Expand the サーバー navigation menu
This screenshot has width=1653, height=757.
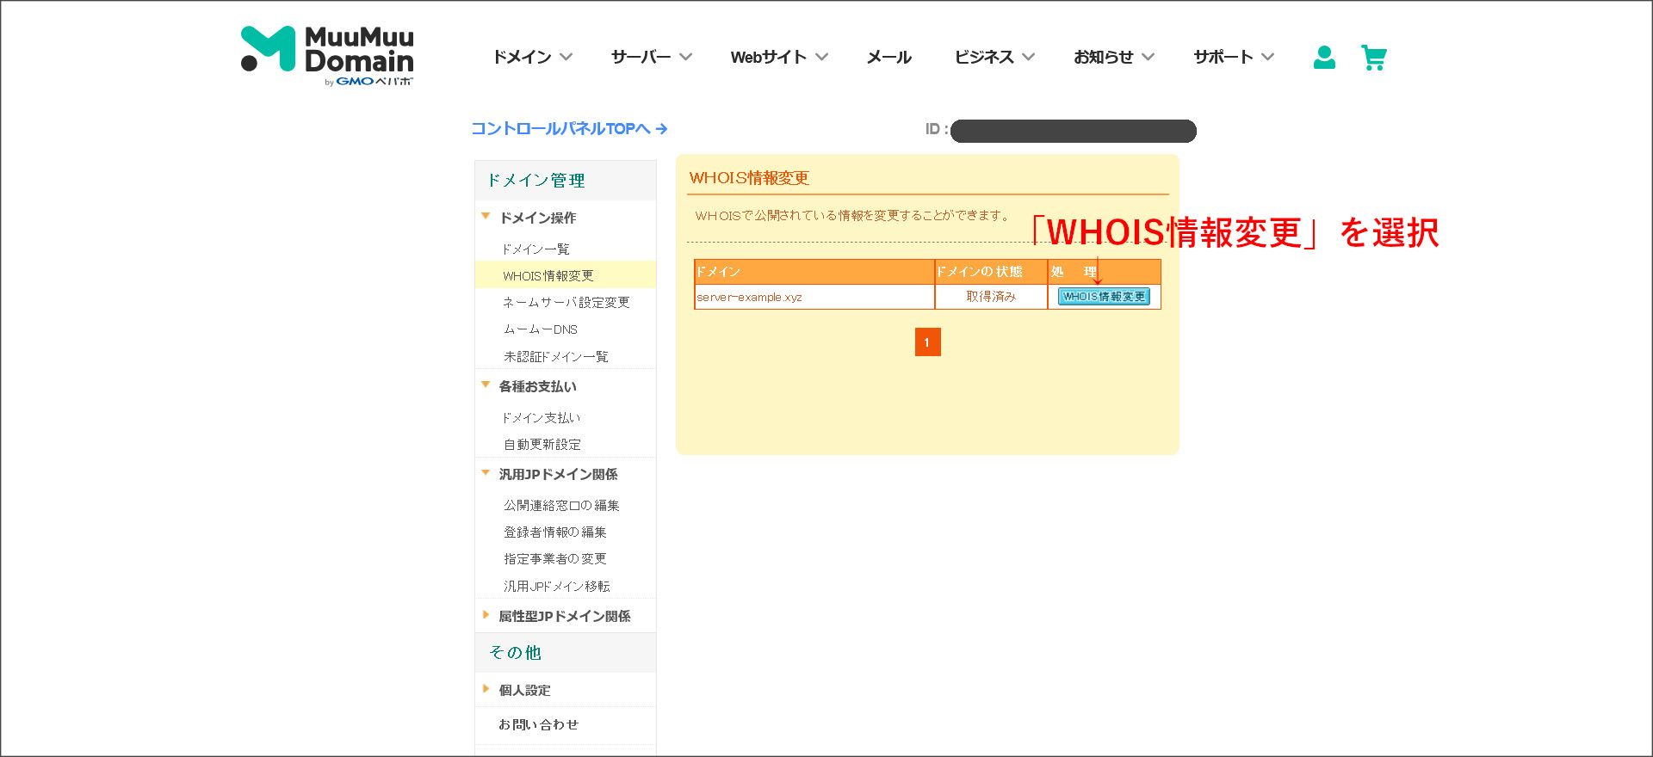pos(651,57)
